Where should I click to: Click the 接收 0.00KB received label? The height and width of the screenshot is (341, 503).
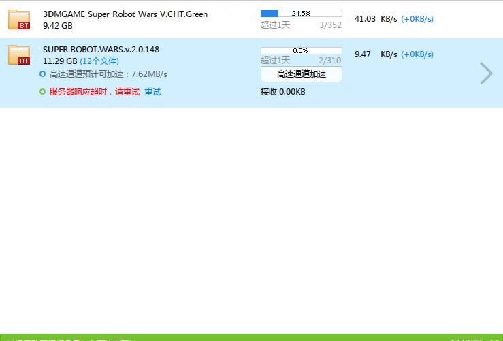282,92
